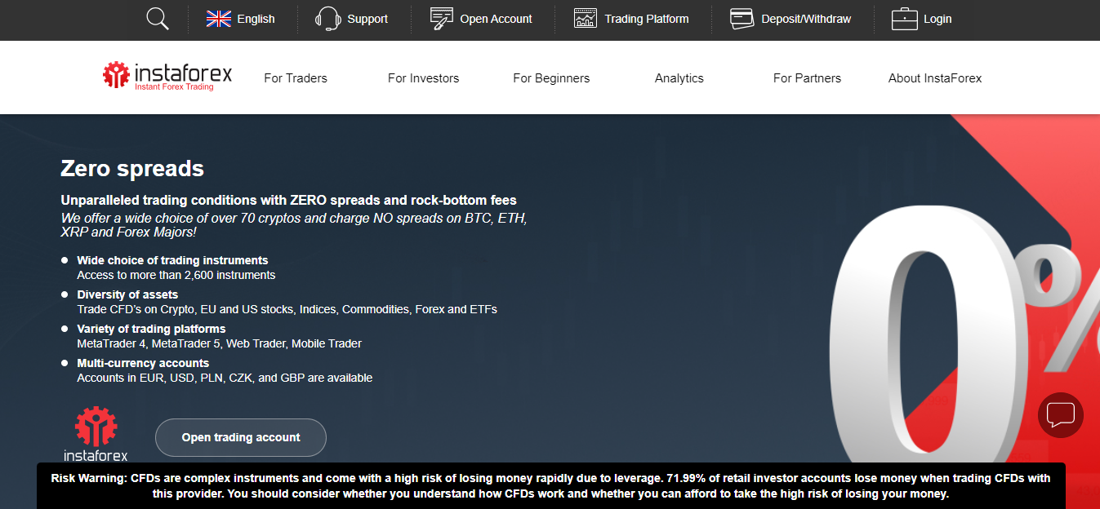Click the 'MetaTrader 4, MetaTrader 5' platforms line
1100x509 pixels.
click(220, 343)
